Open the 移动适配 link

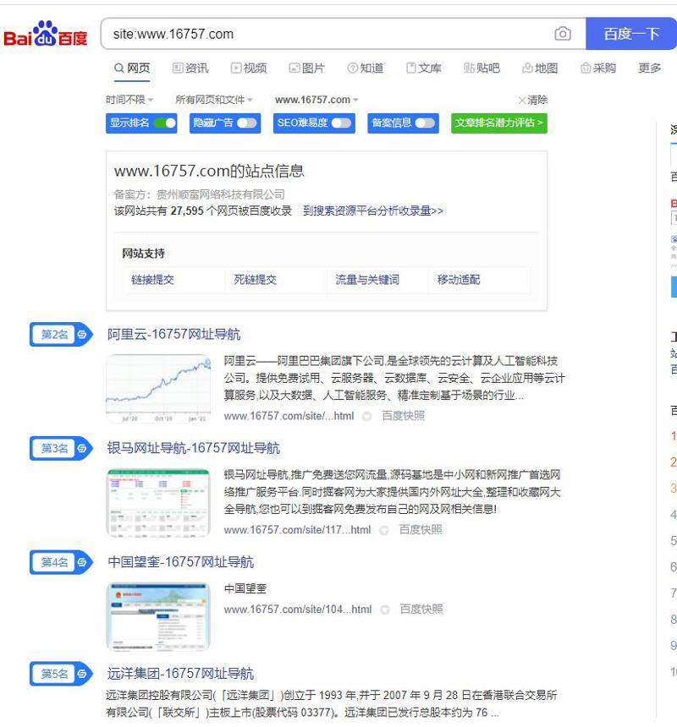[459, 280]
